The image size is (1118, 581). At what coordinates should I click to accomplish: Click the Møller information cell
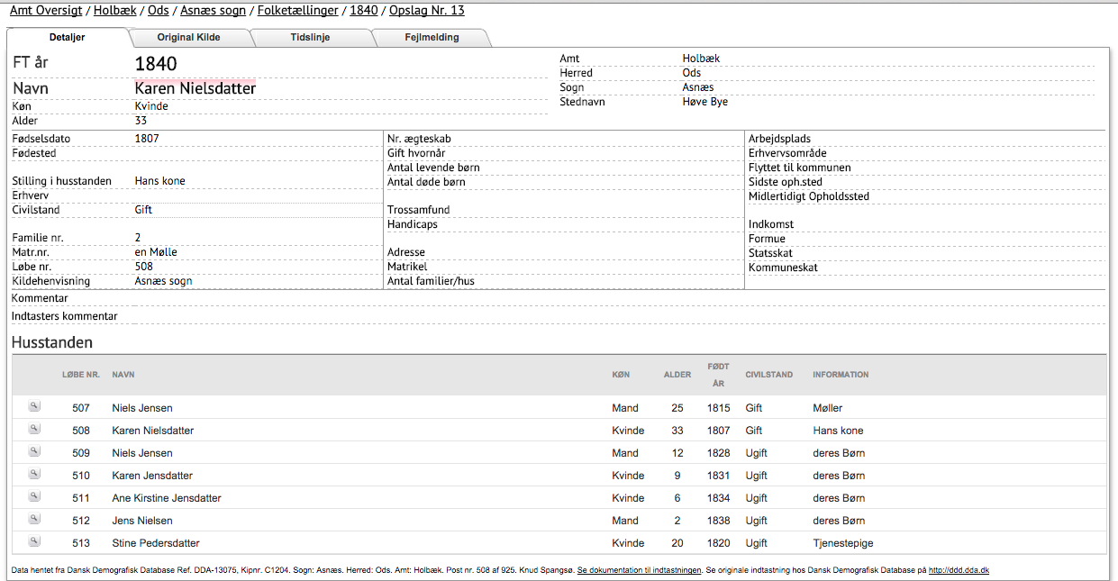tap(828, 408)
